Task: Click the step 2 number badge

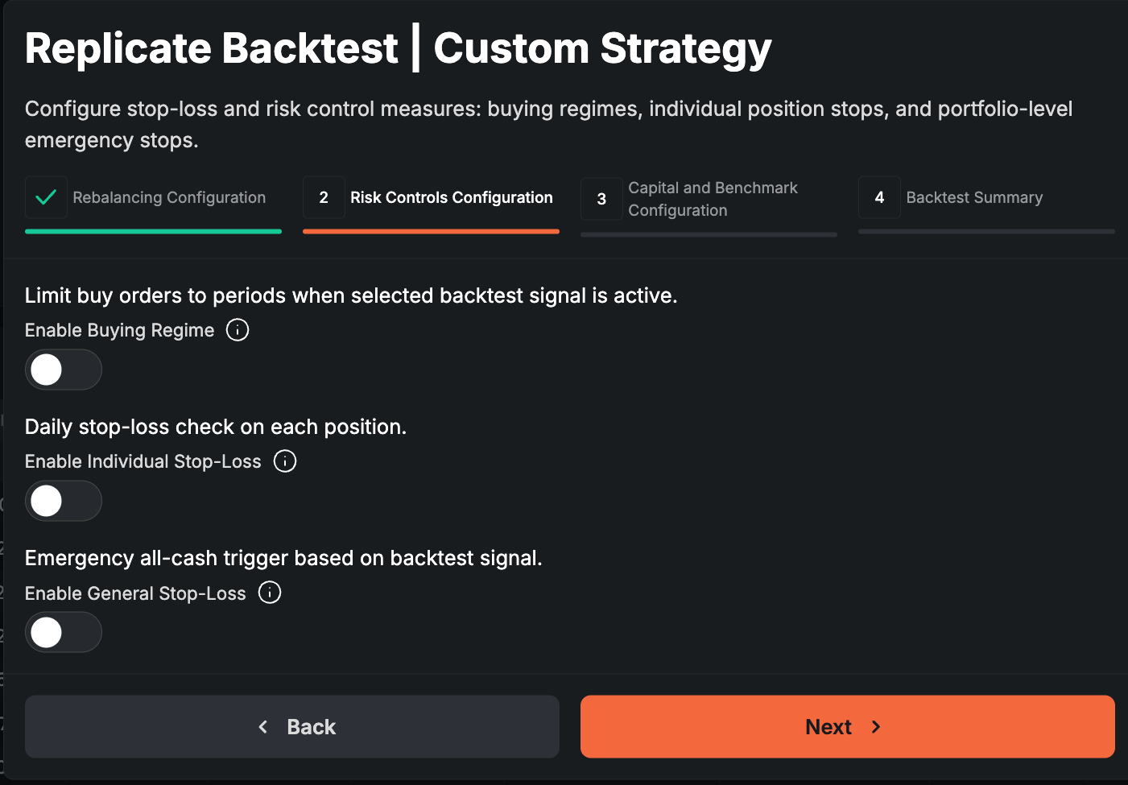Action: click(324, 197)
